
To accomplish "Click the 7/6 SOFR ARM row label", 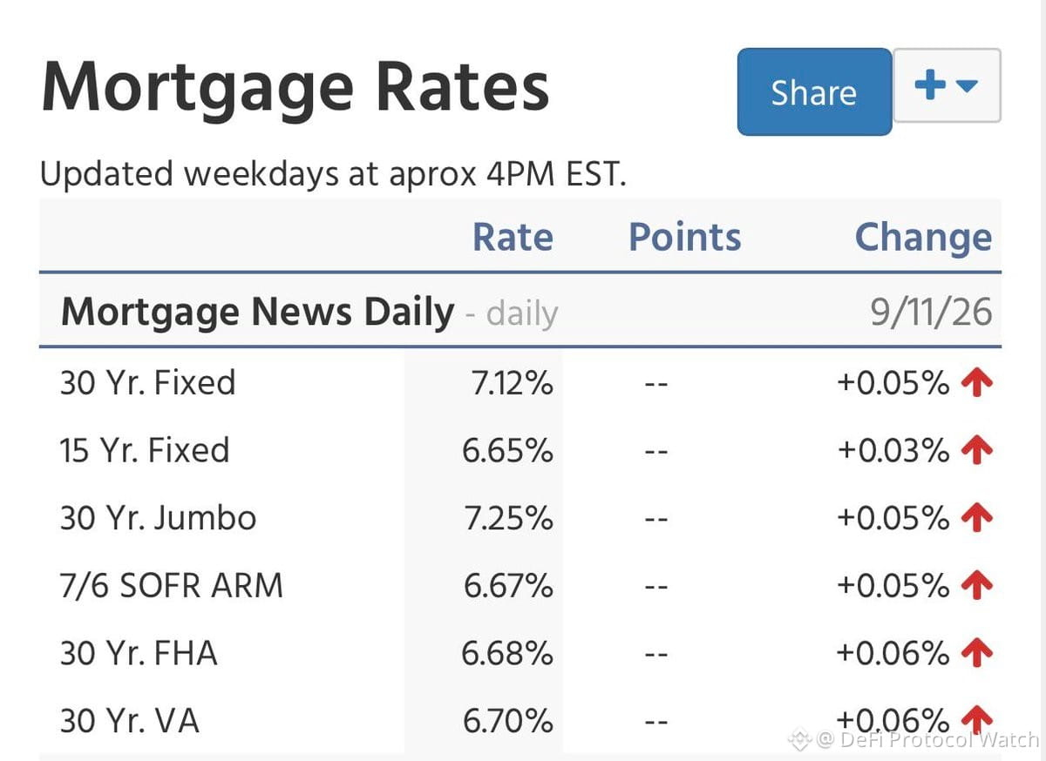I will [x=172, y=585].
